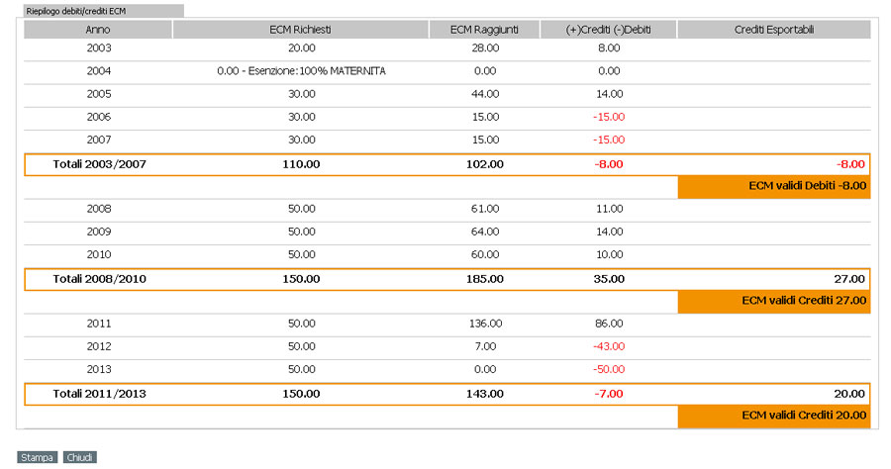This screenshot has width=891, height=469.
Task: Click the Stampa button
Action: tap(37, 457)
